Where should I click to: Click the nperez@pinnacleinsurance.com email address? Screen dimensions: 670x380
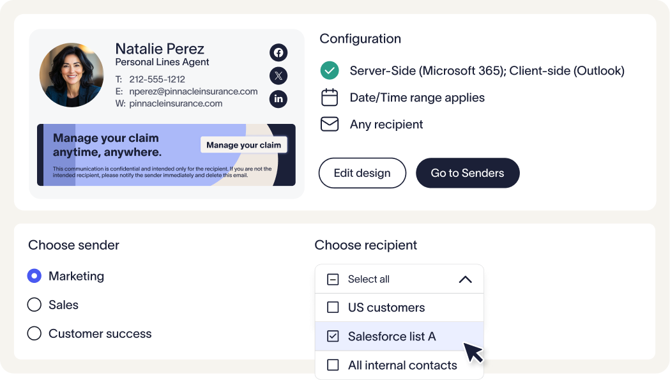193,91
